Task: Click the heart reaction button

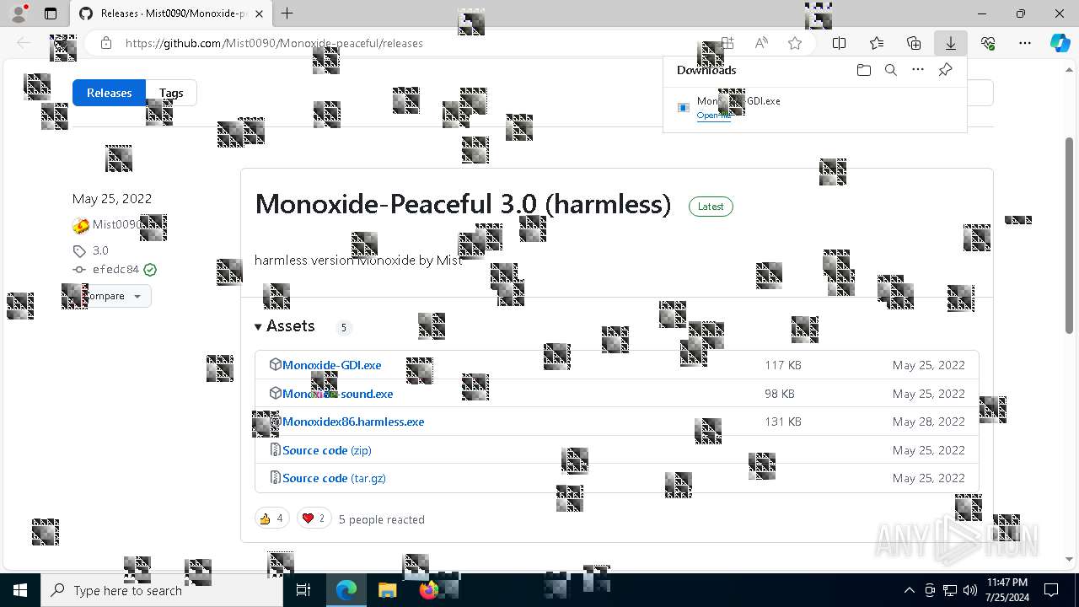Action: point(314,518)
